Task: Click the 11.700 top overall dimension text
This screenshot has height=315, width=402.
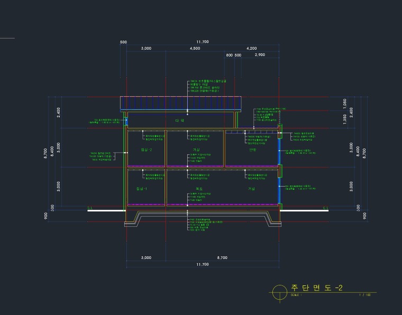Action: (202, 42)
